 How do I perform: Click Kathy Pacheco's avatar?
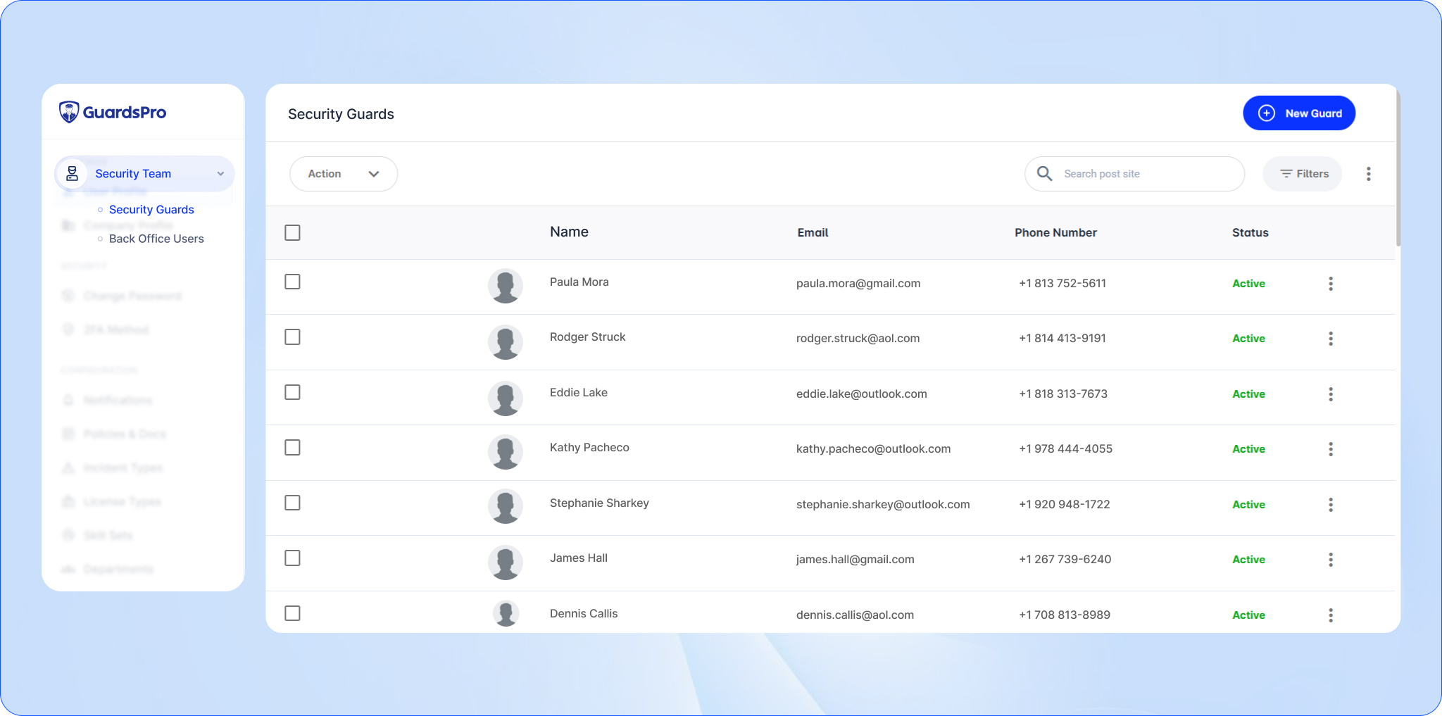(x=506, y=452)
